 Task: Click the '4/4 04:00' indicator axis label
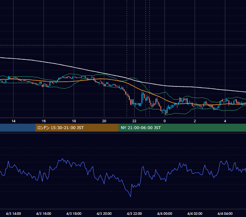point(225,213)
